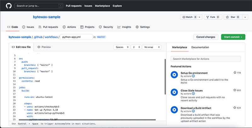Open the Settings repository tab

[x=143, y=27]
